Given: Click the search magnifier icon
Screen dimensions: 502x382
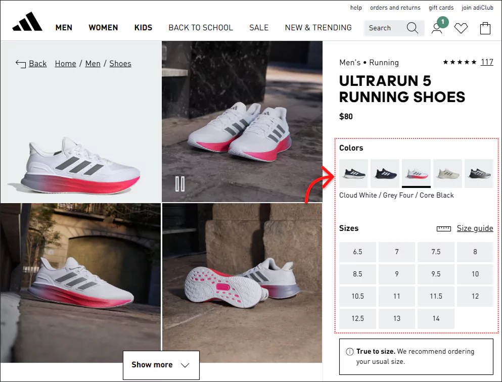Looking at the screenshot, I should click(413, 28).
